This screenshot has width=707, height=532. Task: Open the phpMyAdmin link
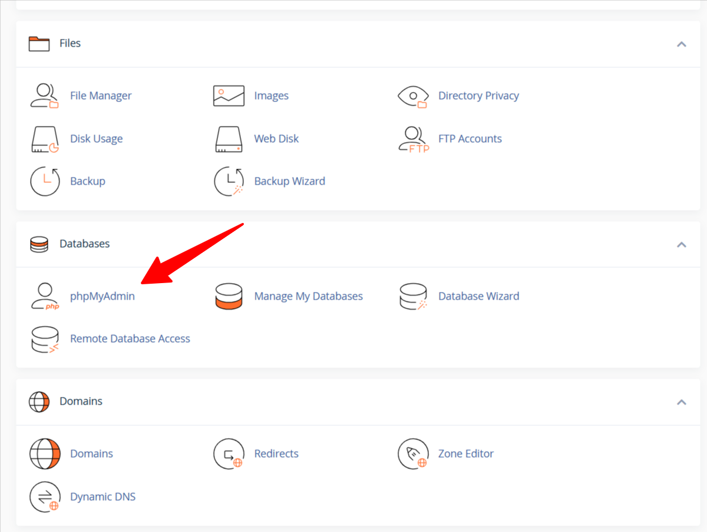point(103,296)
